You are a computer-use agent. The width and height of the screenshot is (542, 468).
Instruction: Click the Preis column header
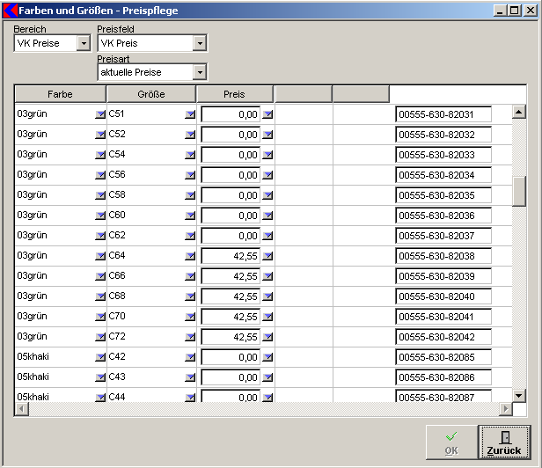(234, 94)
